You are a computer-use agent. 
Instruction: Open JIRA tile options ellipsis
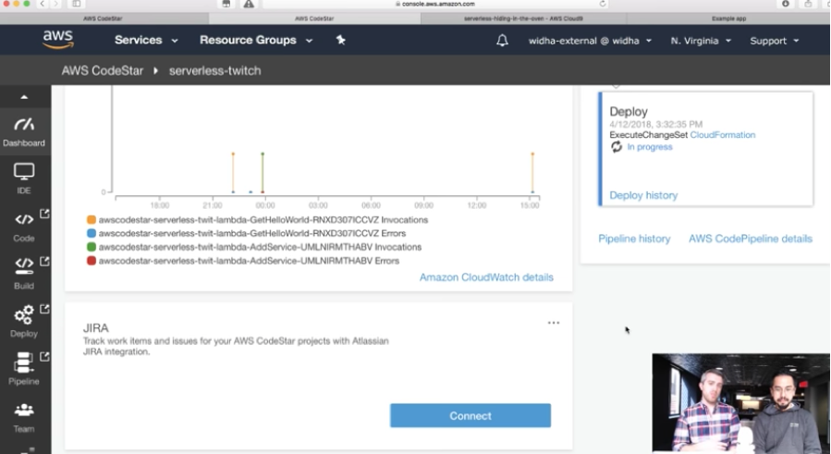coord(554,323)
